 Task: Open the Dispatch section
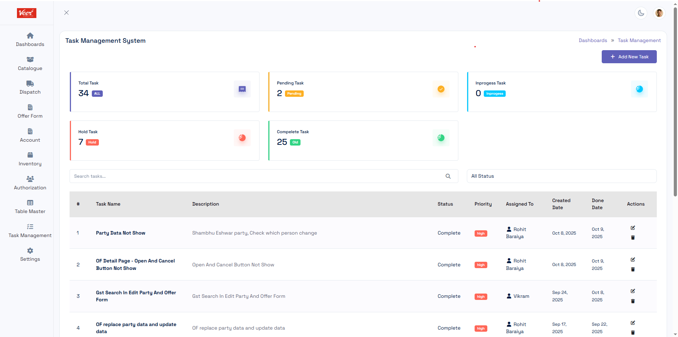click(x=30, y=87)
